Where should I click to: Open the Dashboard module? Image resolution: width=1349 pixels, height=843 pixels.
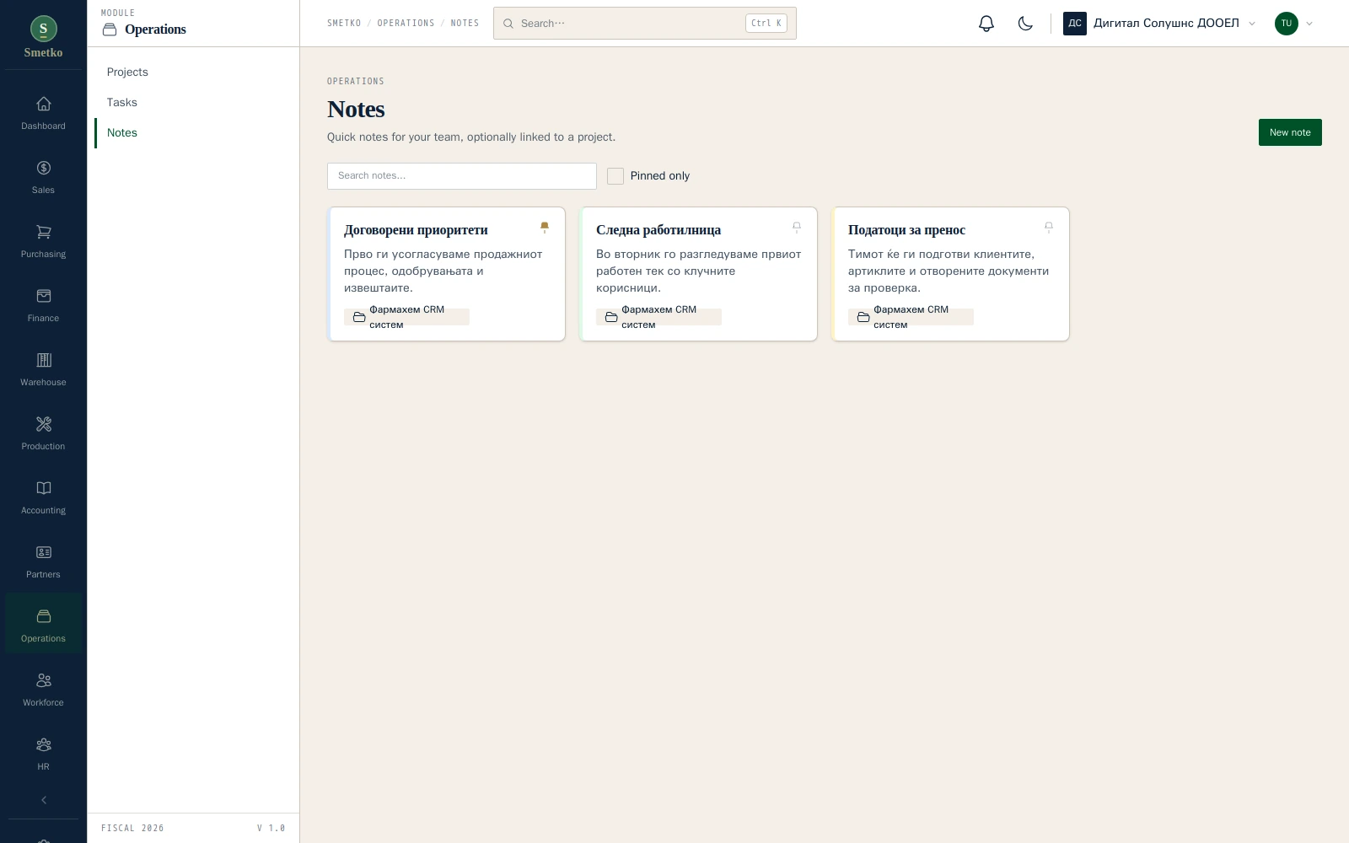[43, 114]
